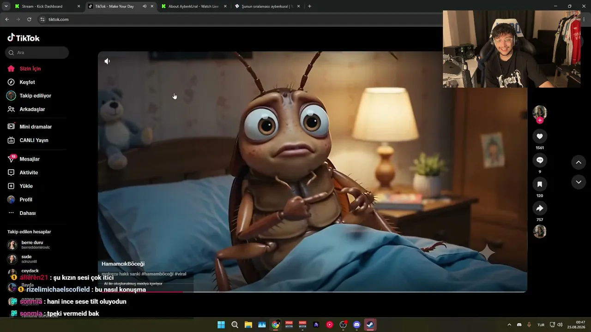Viewport: 591px width, 332px height.
Task: Toggle the video mute speaker button
Action: click(107, 61)
